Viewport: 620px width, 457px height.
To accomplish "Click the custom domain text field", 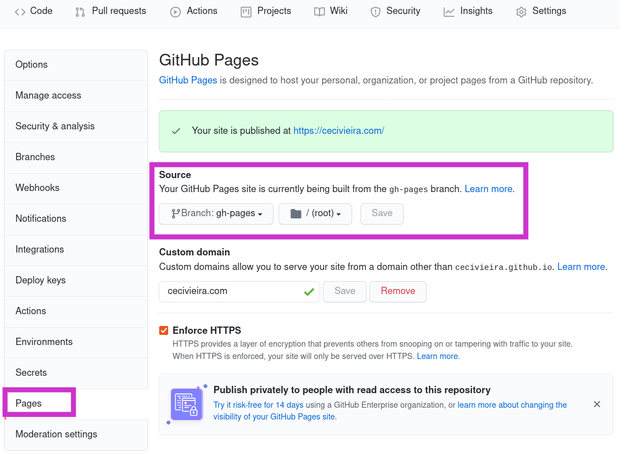I will click(x=239, y=291).
